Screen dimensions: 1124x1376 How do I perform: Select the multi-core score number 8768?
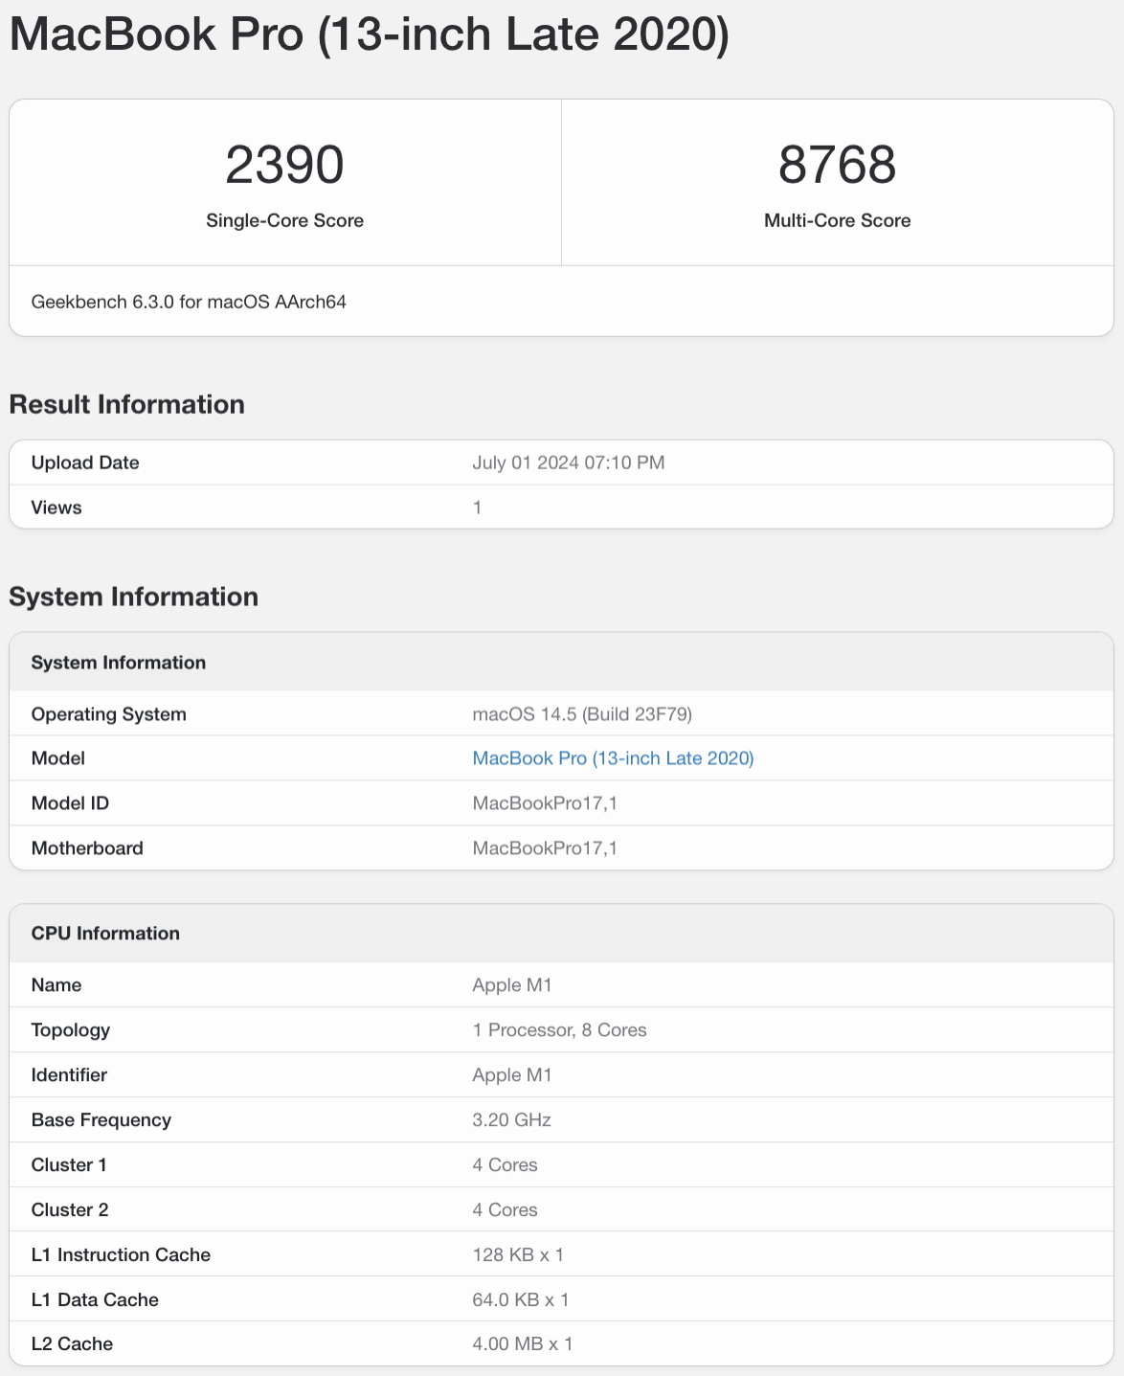838,165
